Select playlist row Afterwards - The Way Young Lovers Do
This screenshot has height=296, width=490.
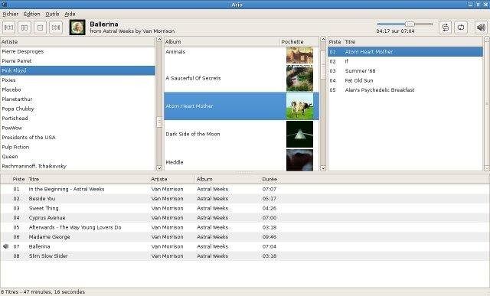click(245, 227)
